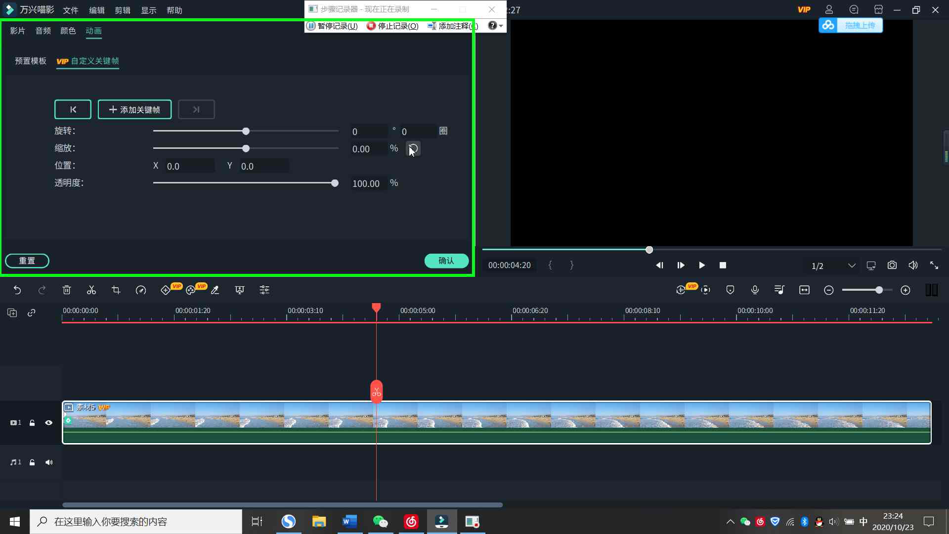Screen dimensions: 949x534
Task: Expand the 1/2 preview quality dropdown
Action: click(852, 266)
